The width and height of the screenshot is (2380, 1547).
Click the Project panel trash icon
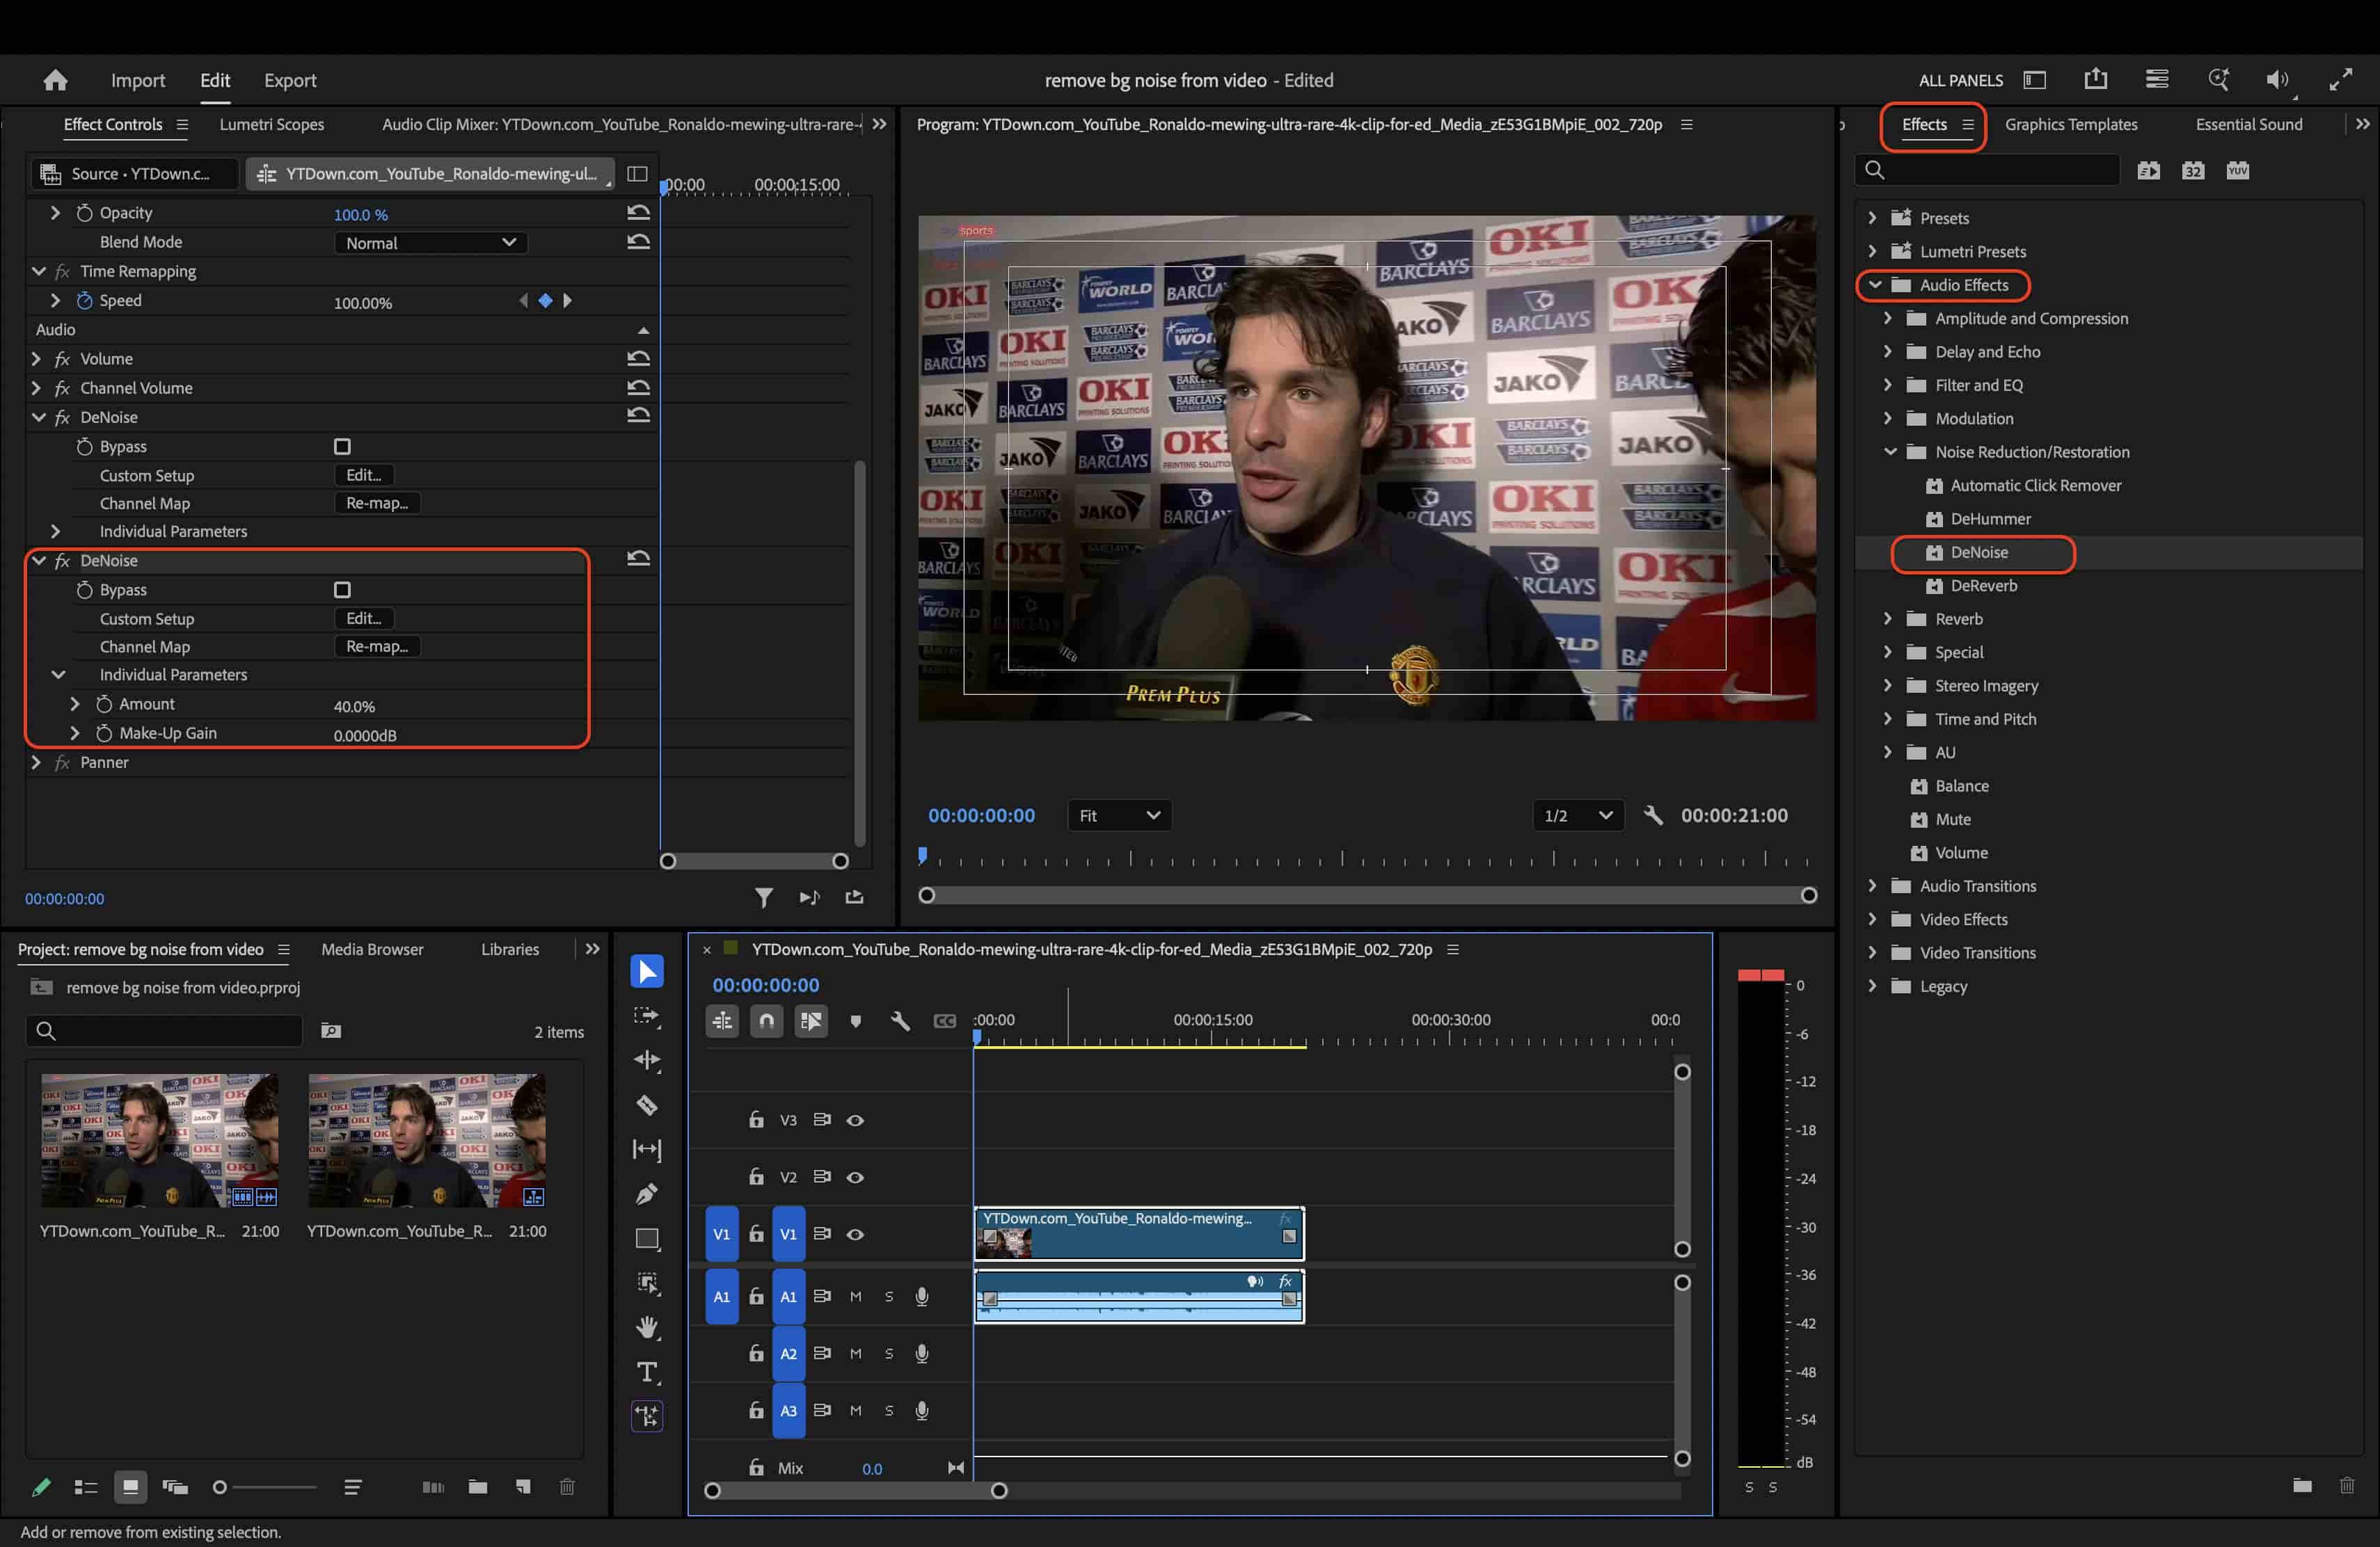click(567, 1487)
